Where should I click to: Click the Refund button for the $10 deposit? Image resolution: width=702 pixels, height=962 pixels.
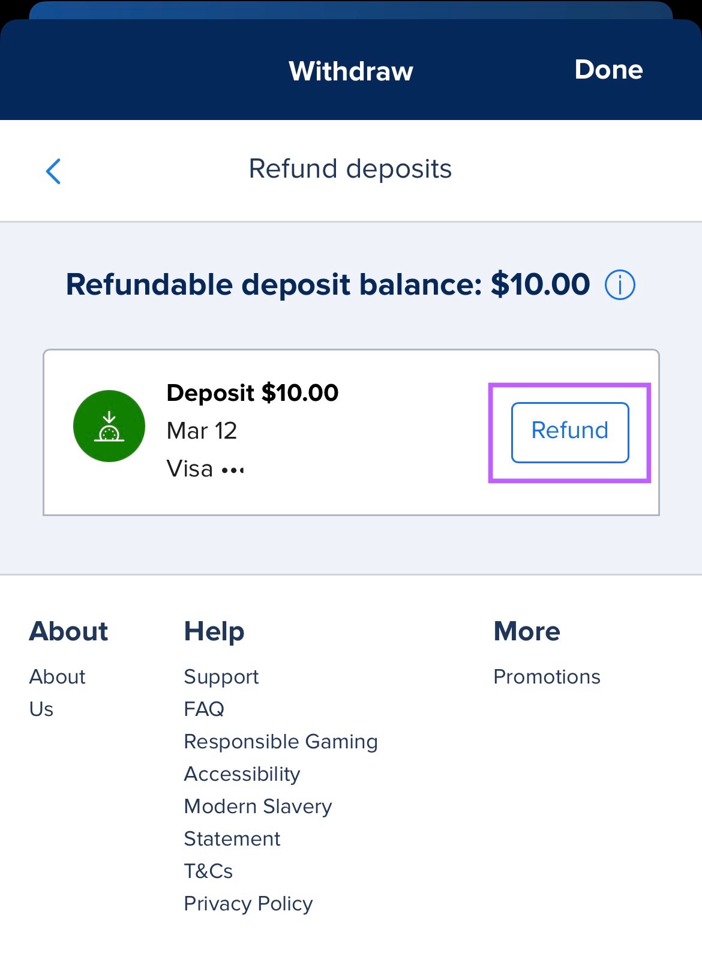pyautogui.click(x=569, y=431)
